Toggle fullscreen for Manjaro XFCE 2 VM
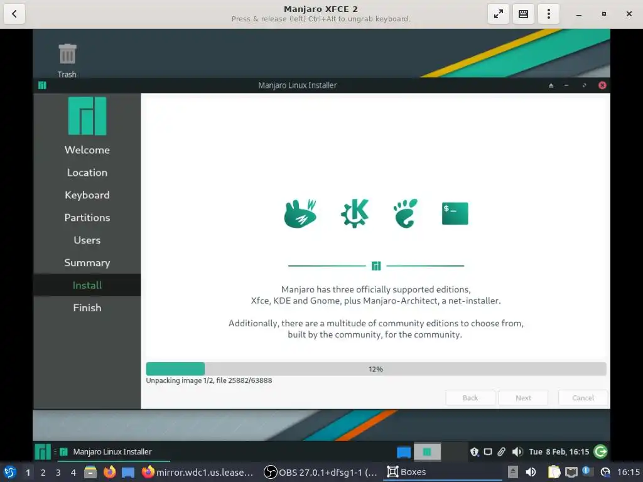Image resolution: width=643 pixels, height=482 pixels. point(498,14)
